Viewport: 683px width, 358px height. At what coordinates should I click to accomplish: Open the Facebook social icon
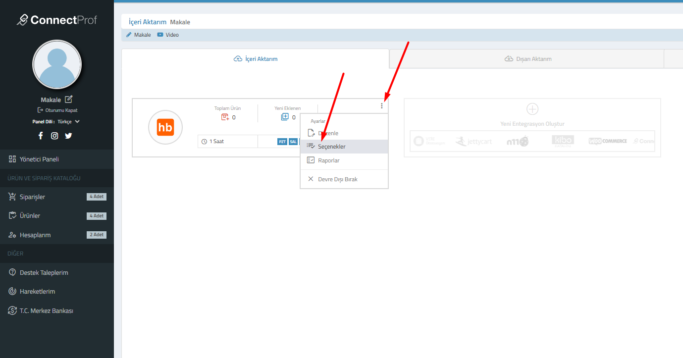tap(41, 136)
